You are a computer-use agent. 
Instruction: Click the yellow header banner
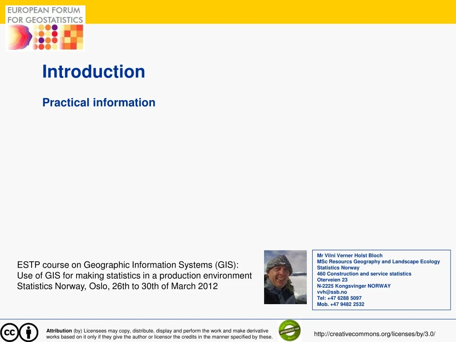pyautogui.click(x=267, y=12)
